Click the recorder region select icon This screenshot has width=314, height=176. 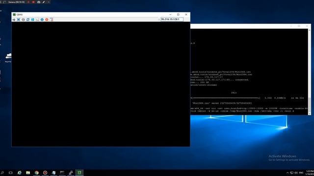(x=4, y=2)
